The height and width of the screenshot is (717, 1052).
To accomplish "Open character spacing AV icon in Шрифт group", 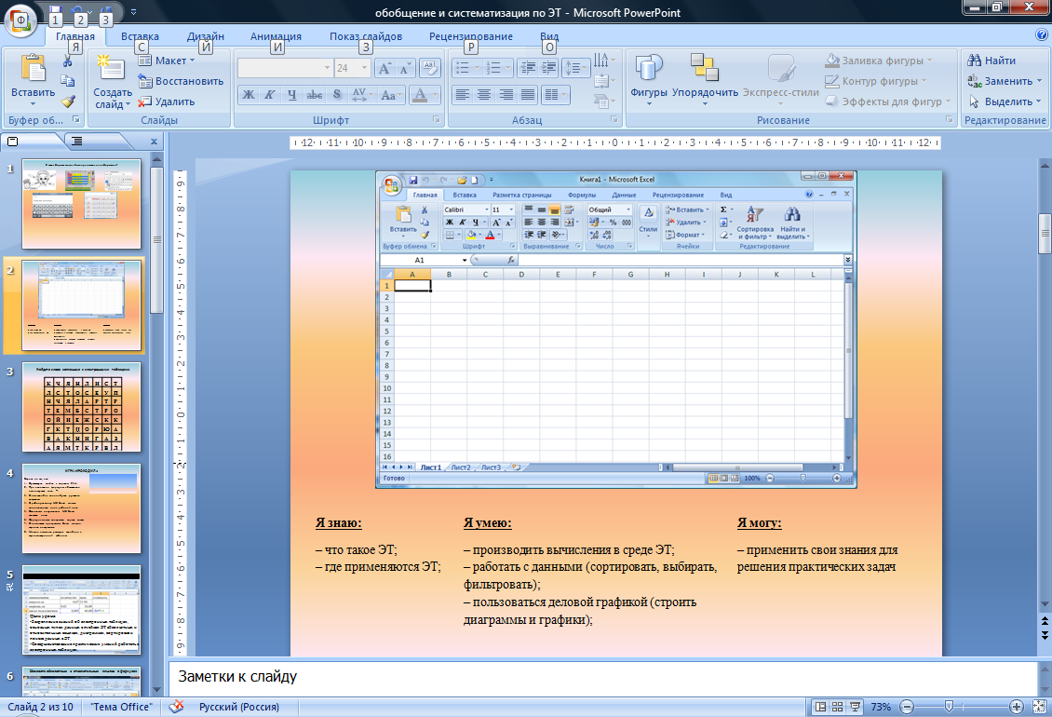I will click(361, 95).
